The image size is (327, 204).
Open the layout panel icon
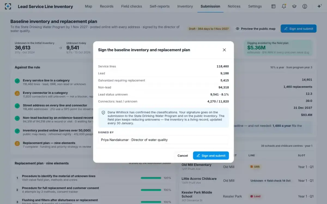point(273,6)
